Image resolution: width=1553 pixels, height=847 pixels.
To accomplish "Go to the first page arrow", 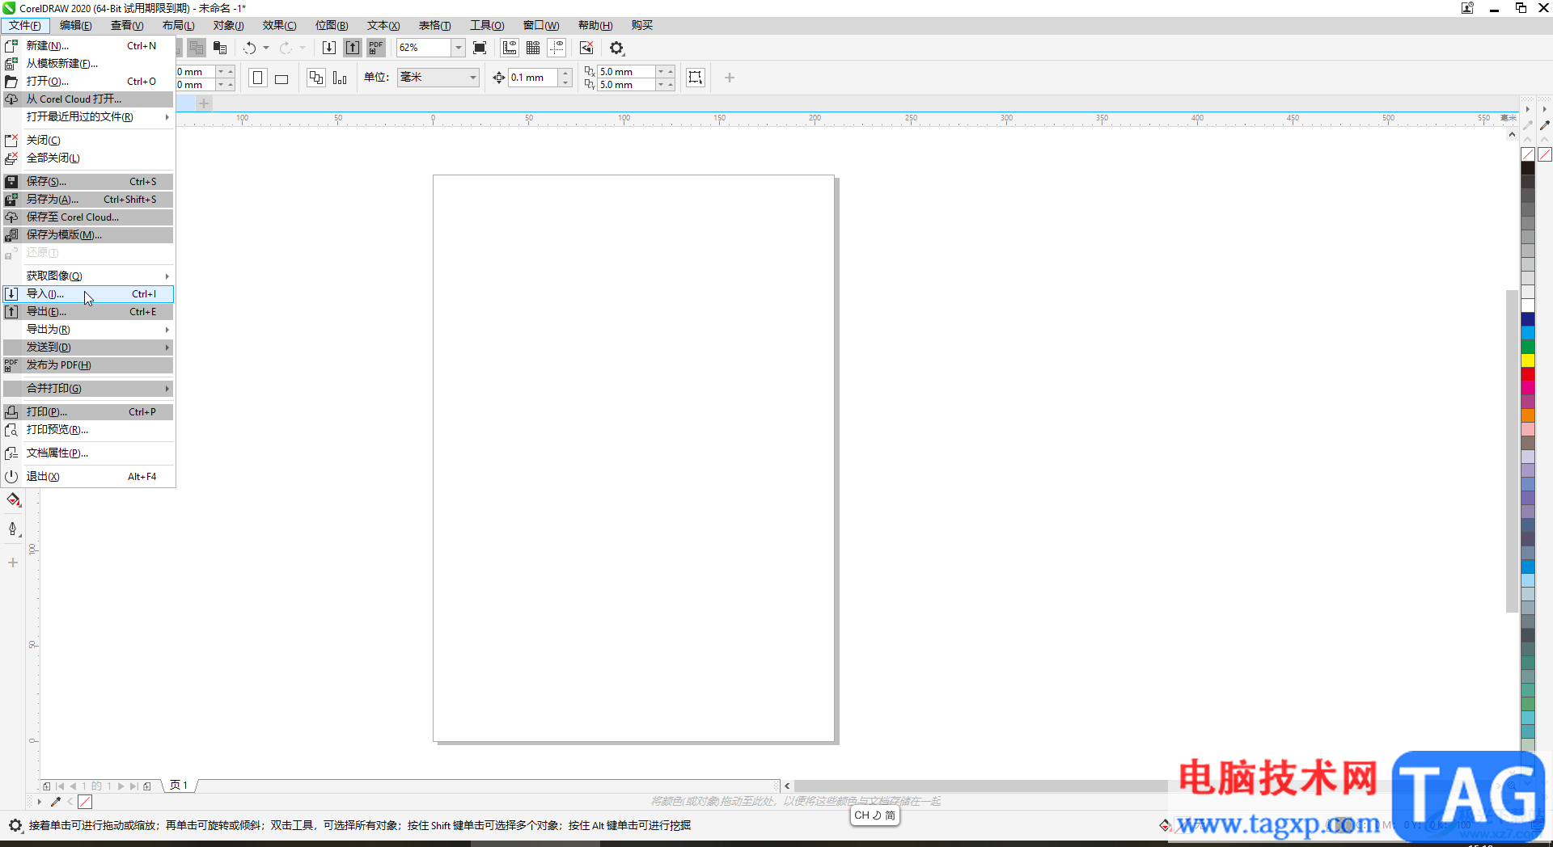I will click(x=60, y=786).
